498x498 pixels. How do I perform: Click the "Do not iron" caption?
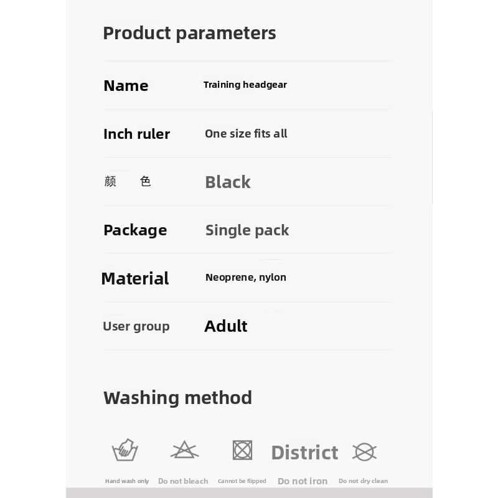[303, 481]
